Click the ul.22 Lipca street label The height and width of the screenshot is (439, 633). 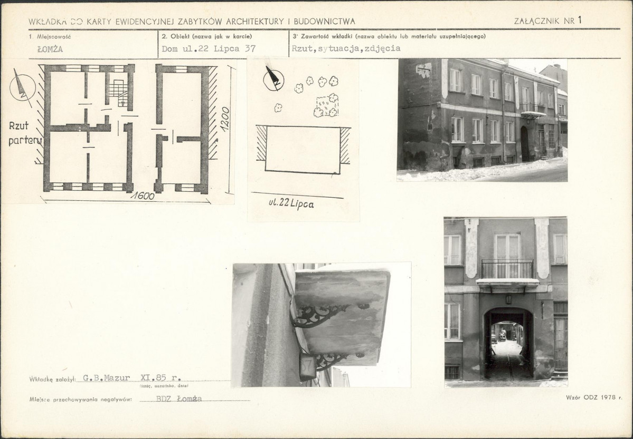click(x=291, y=203)
